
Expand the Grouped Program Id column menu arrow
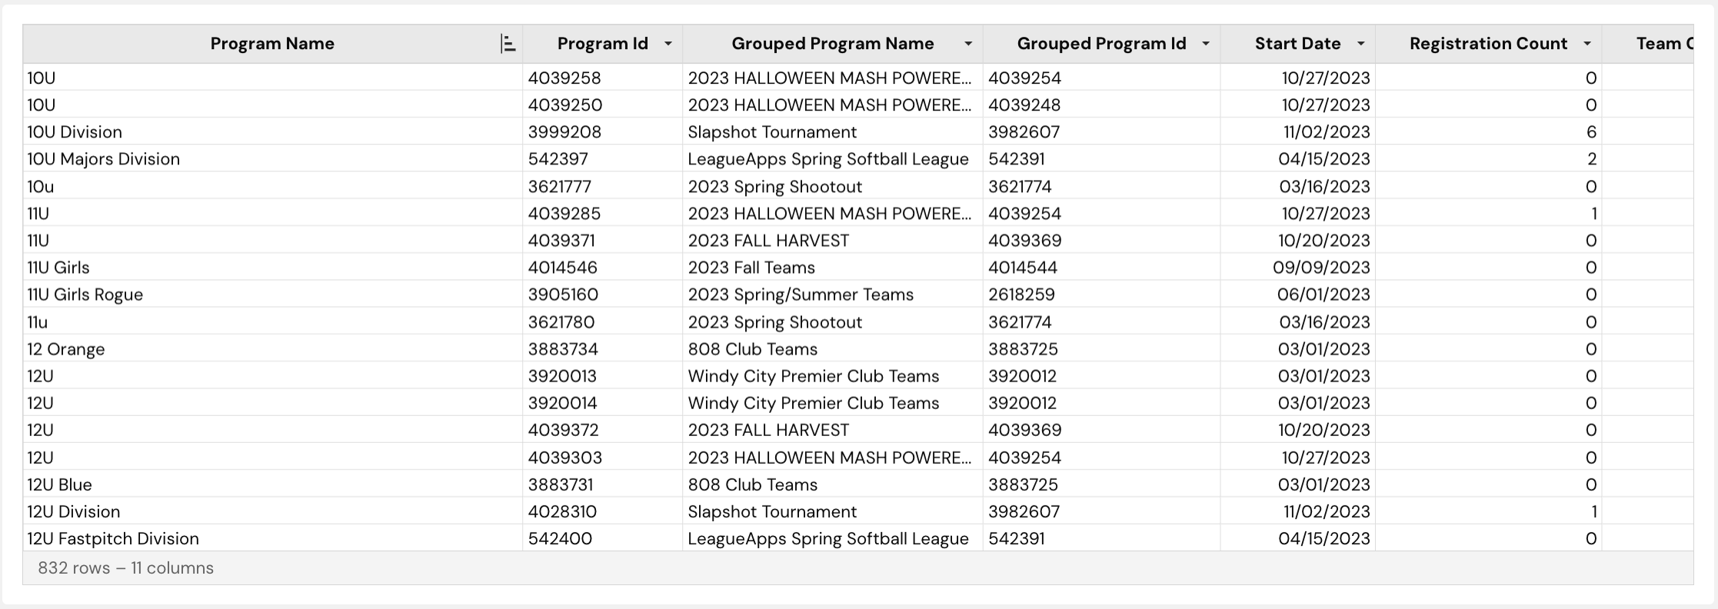[x=1206, y=44]
